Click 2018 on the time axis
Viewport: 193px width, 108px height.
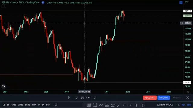tap(148, 92)
